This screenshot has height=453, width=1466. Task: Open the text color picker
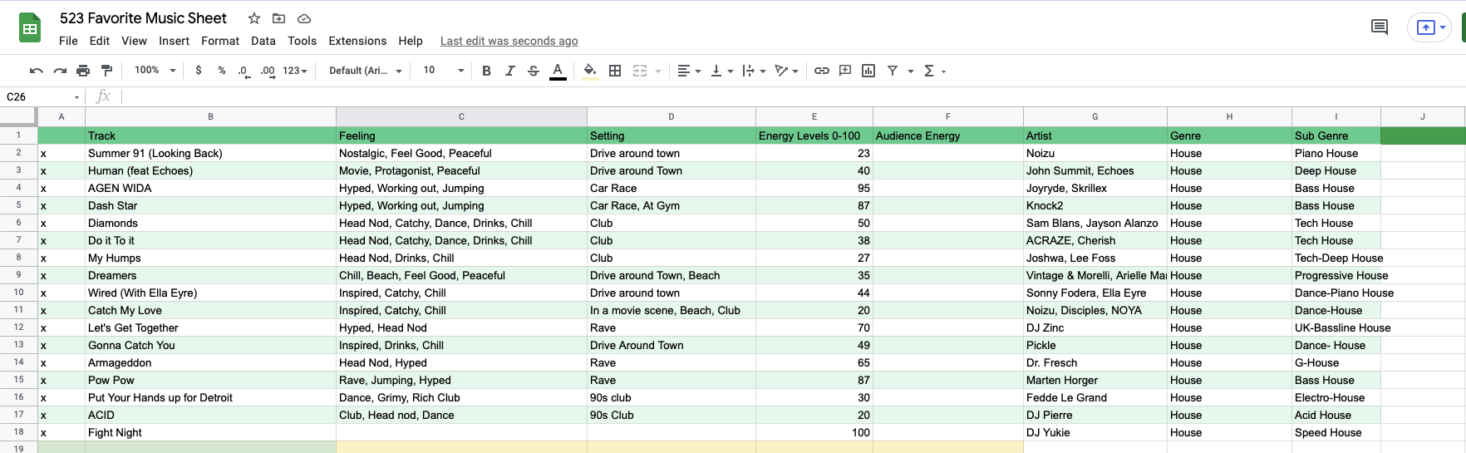pyautogui.click(x=558, y=71)
